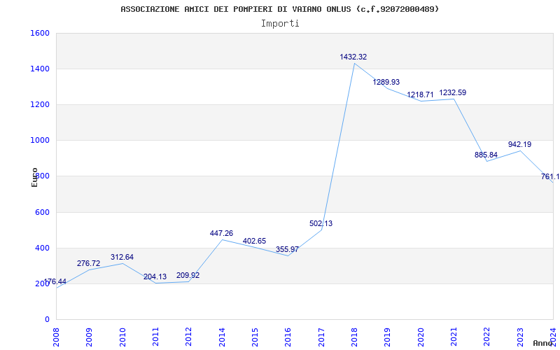560x350 pixels.
Task: Click data label 942.19
Action: [x=519, y=144]
